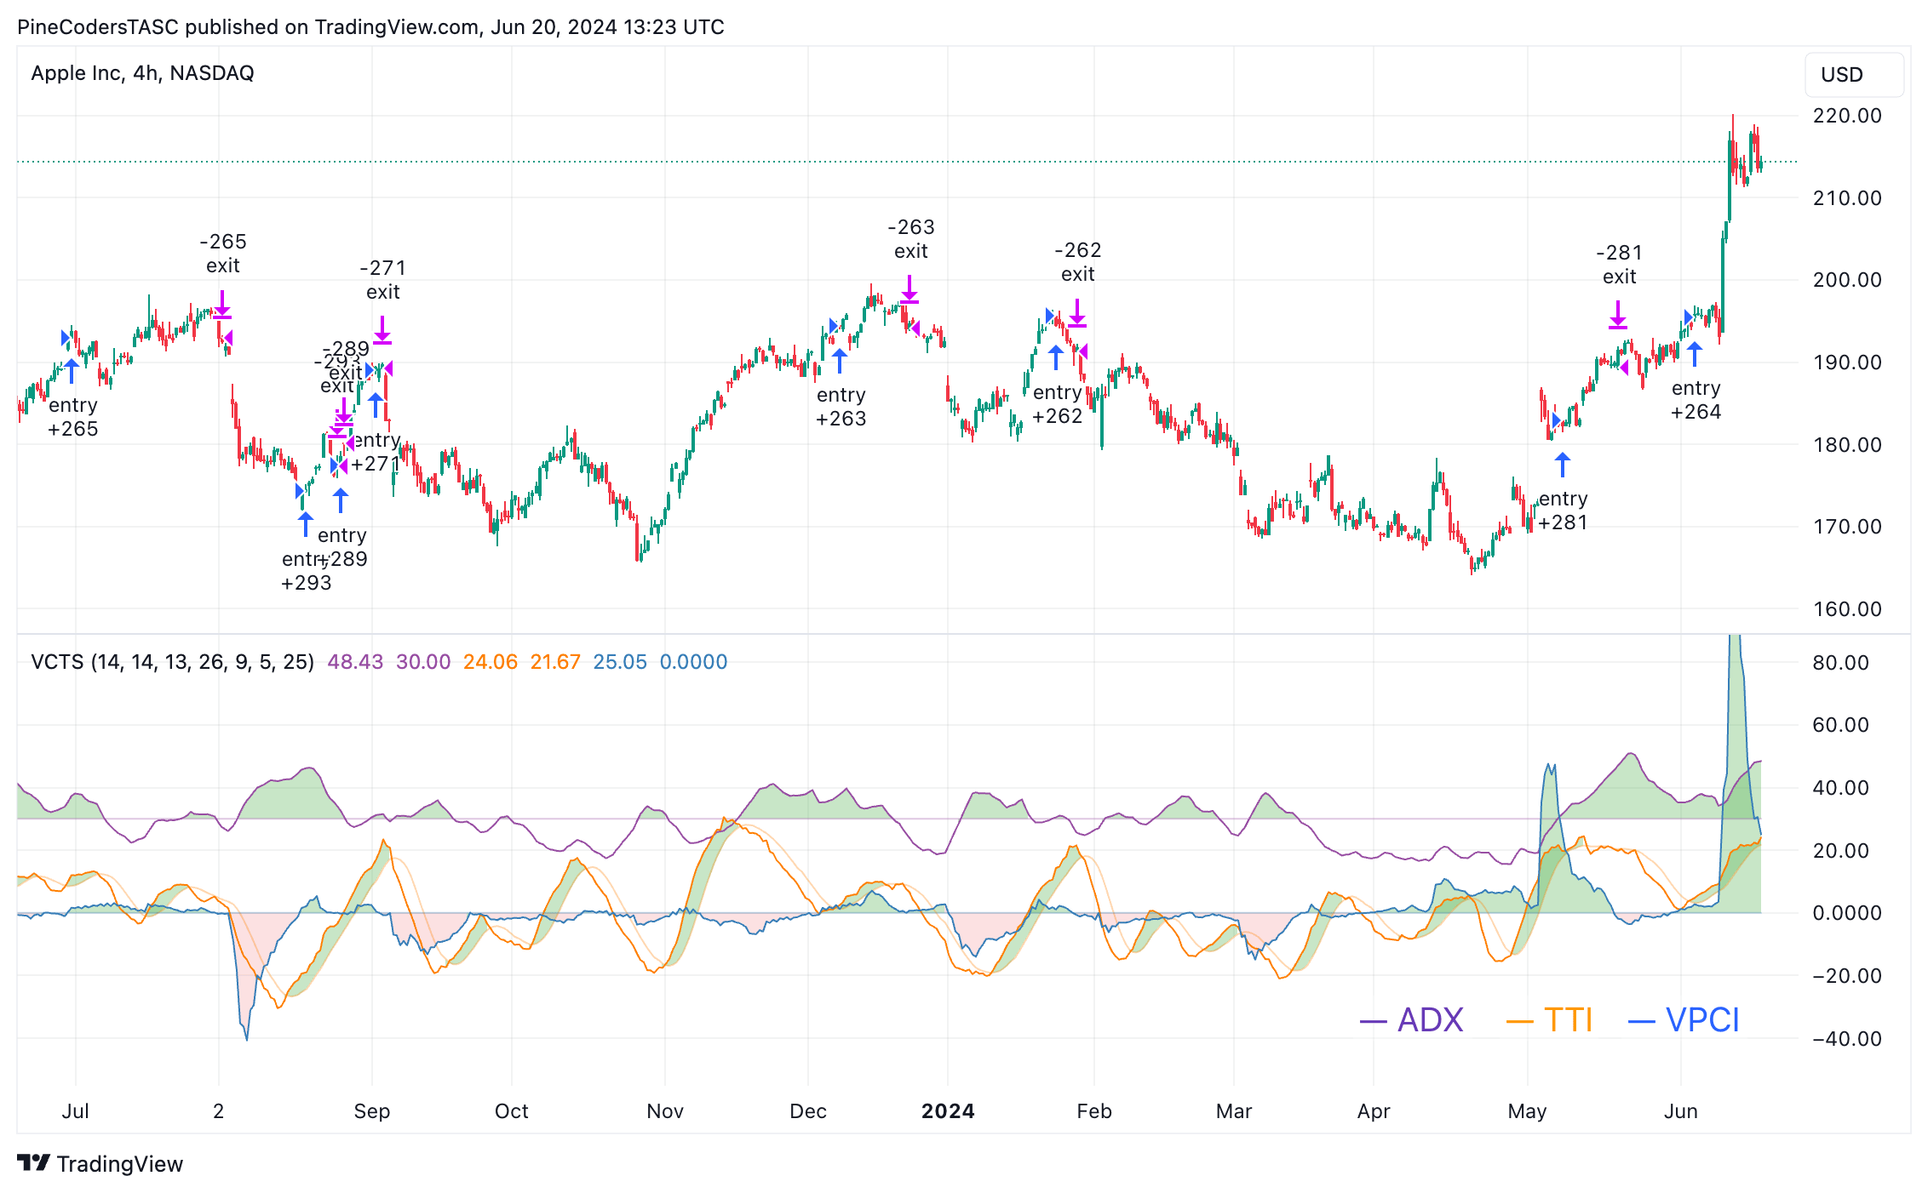This screenshot has width=1928, height=1193.
Task: Click the VCTS indicator legend label
Action: tap(172, 662)
